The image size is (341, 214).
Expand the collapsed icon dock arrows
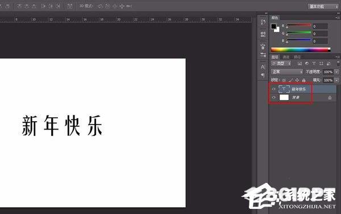[266, 13]
